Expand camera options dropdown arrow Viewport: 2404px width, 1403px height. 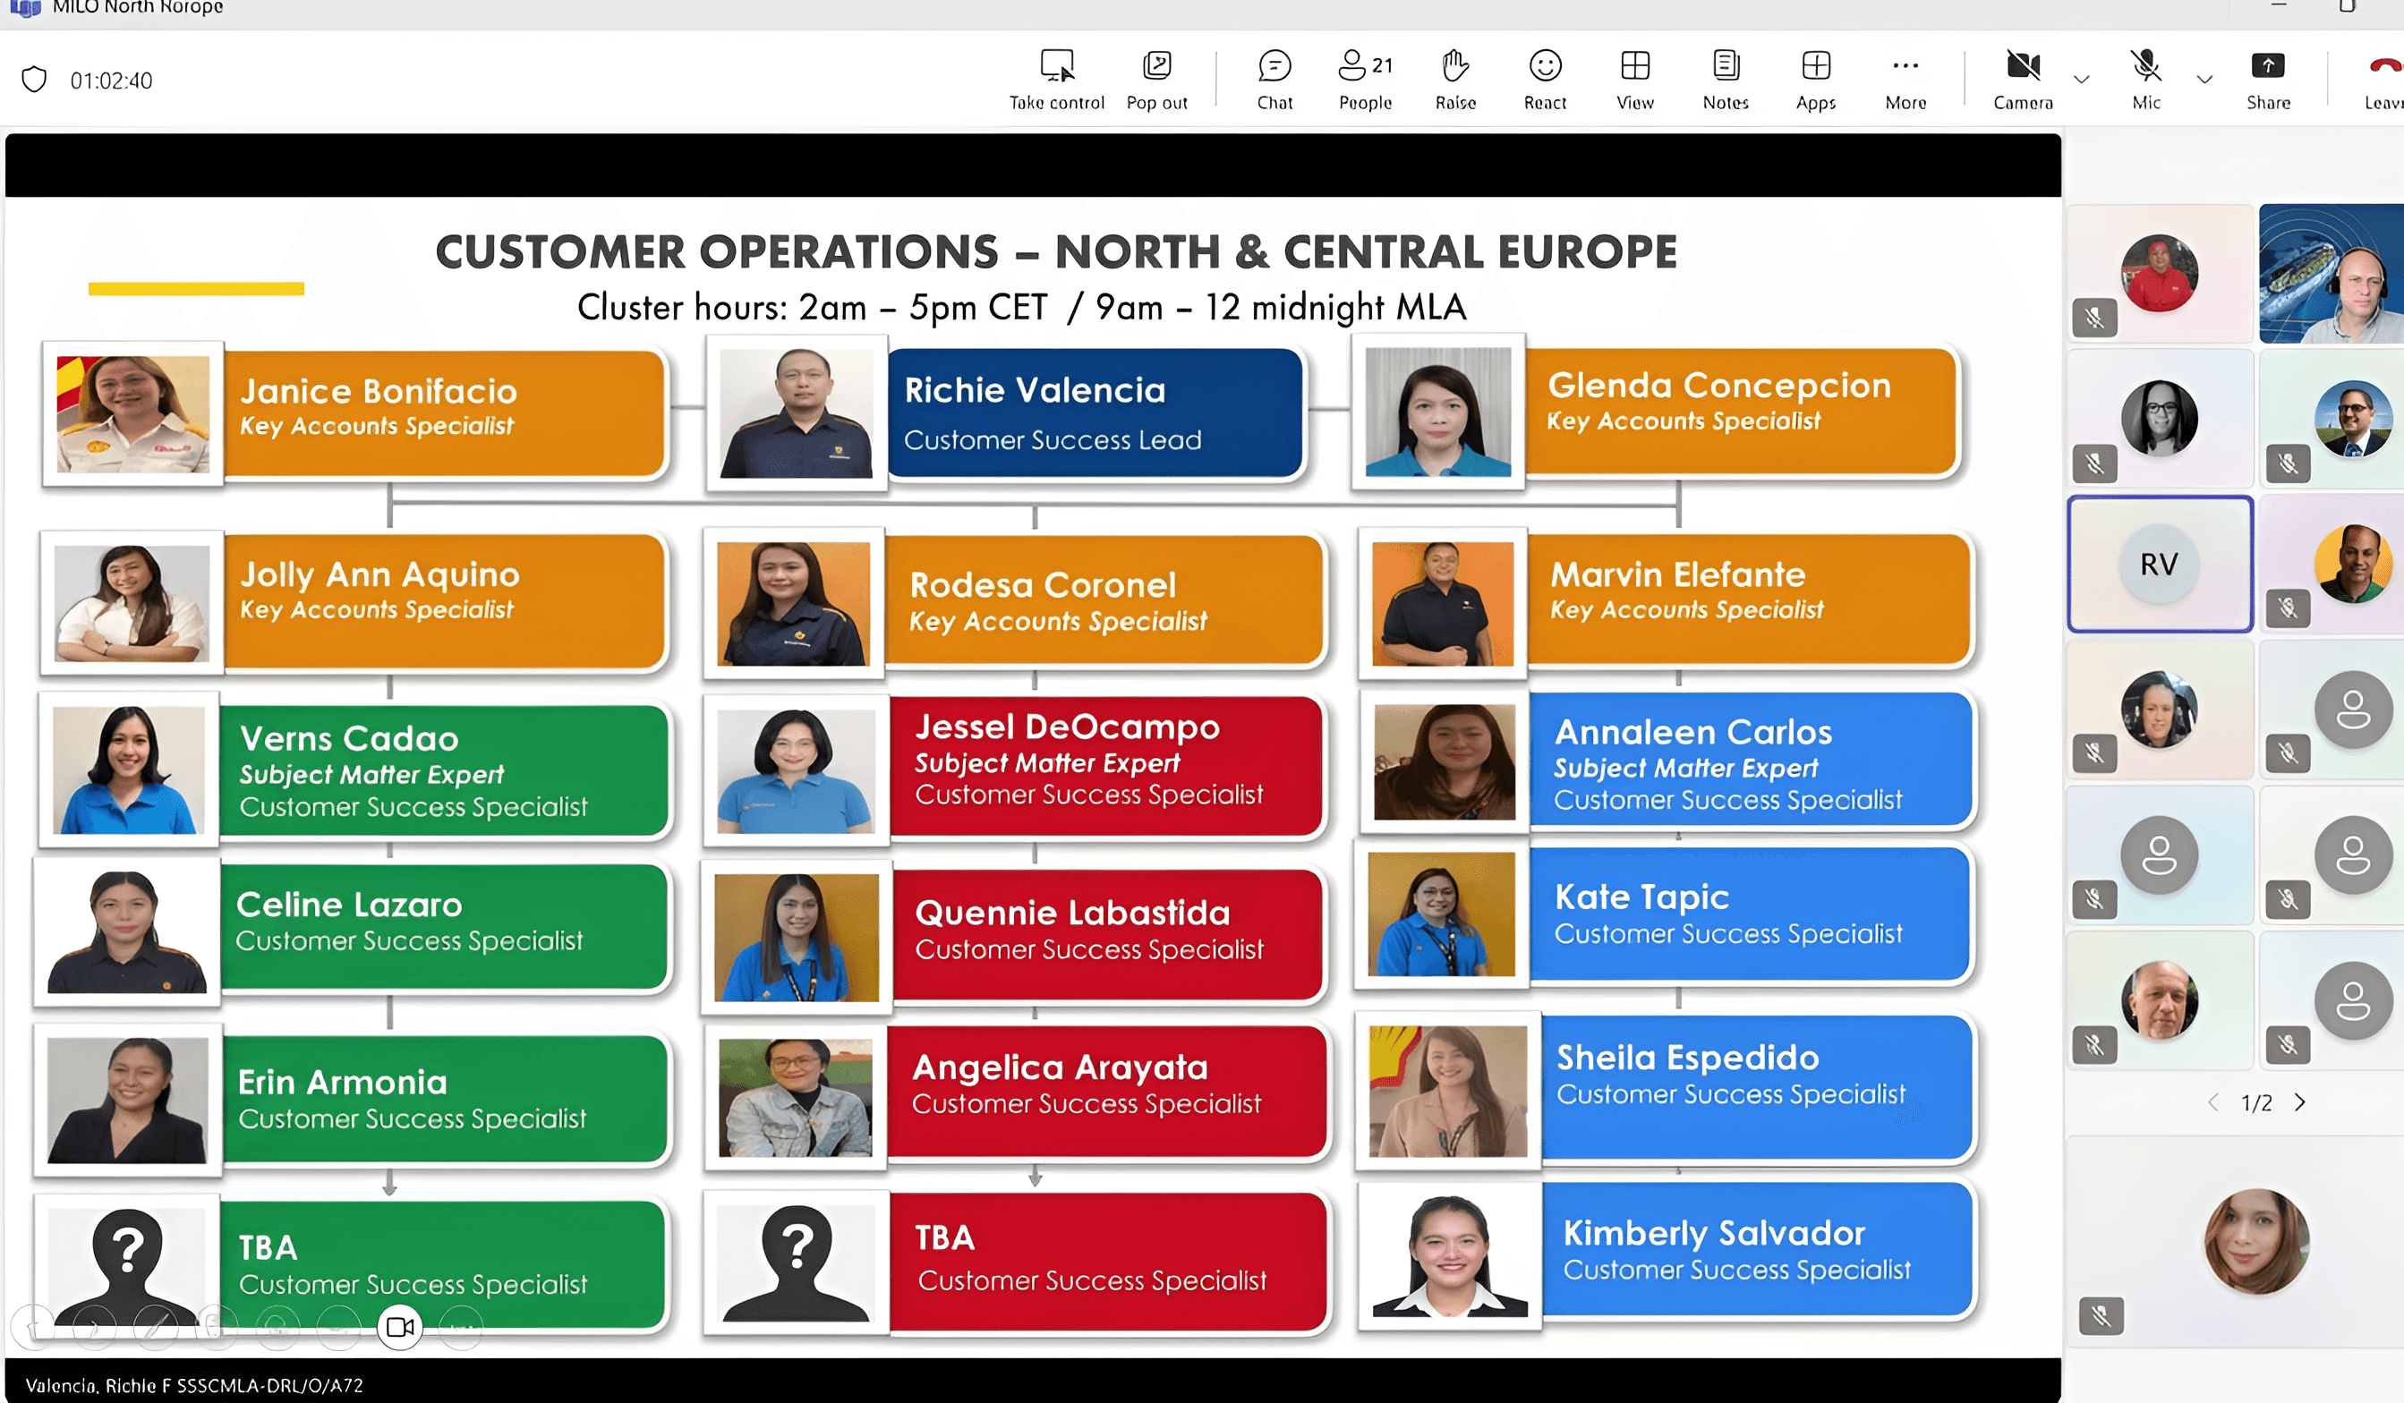[2082, 79]
